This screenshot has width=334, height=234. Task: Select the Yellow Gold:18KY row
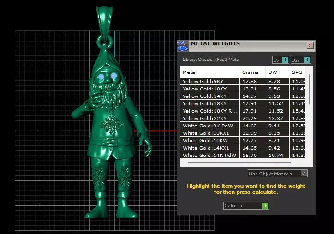pos(242,103)
